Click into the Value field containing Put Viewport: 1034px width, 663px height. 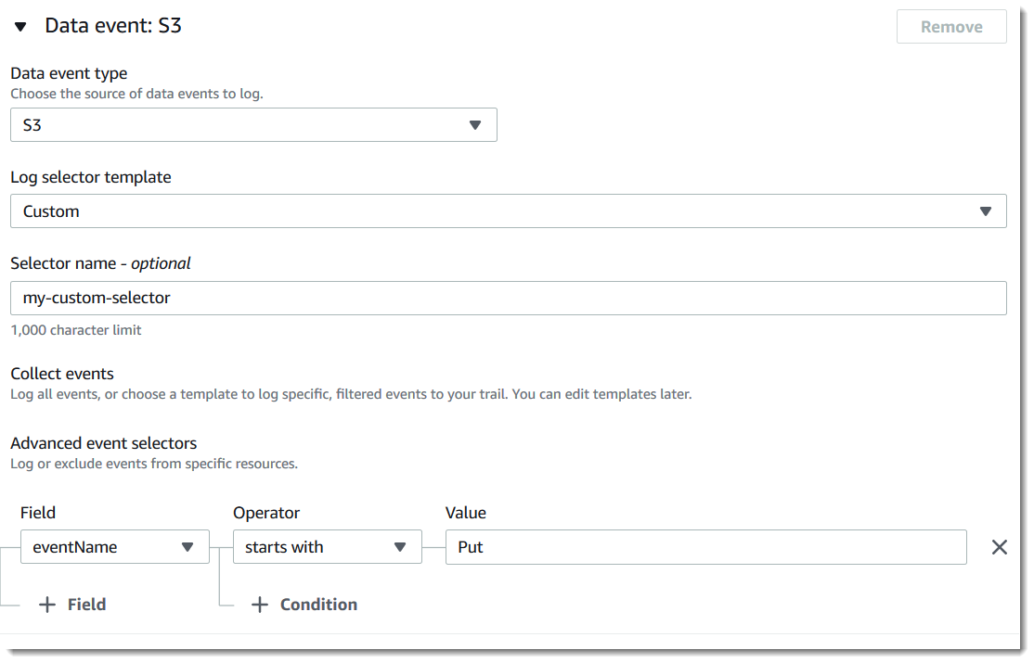[705, 547]
